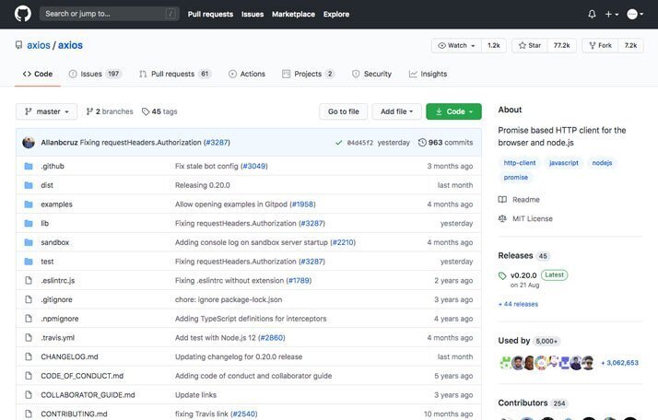658x420 pixels.
Task: Switch to the Projects tab
Action: pyautogui.click(x=308, y=74)
